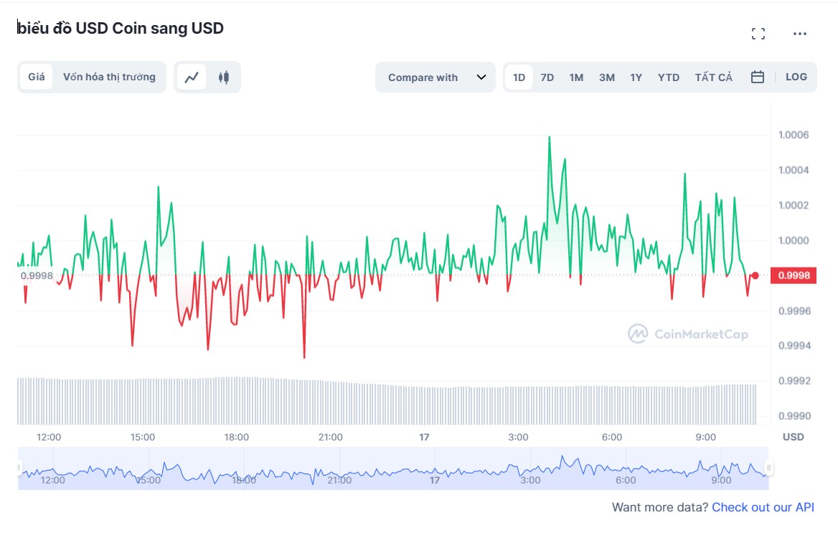The width and height of the screenshot is (838, 533).
Task: Open the three-dot more options menu
Action: (x=800, y=33)
